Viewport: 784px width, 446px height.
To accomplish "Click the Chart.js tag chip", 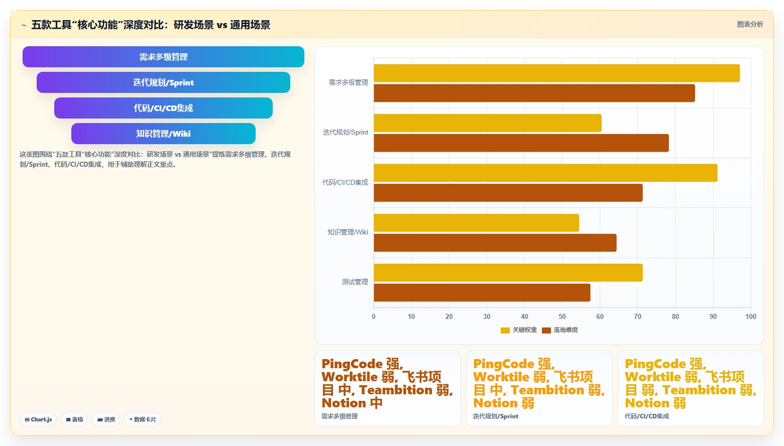I will click(38, 419).
